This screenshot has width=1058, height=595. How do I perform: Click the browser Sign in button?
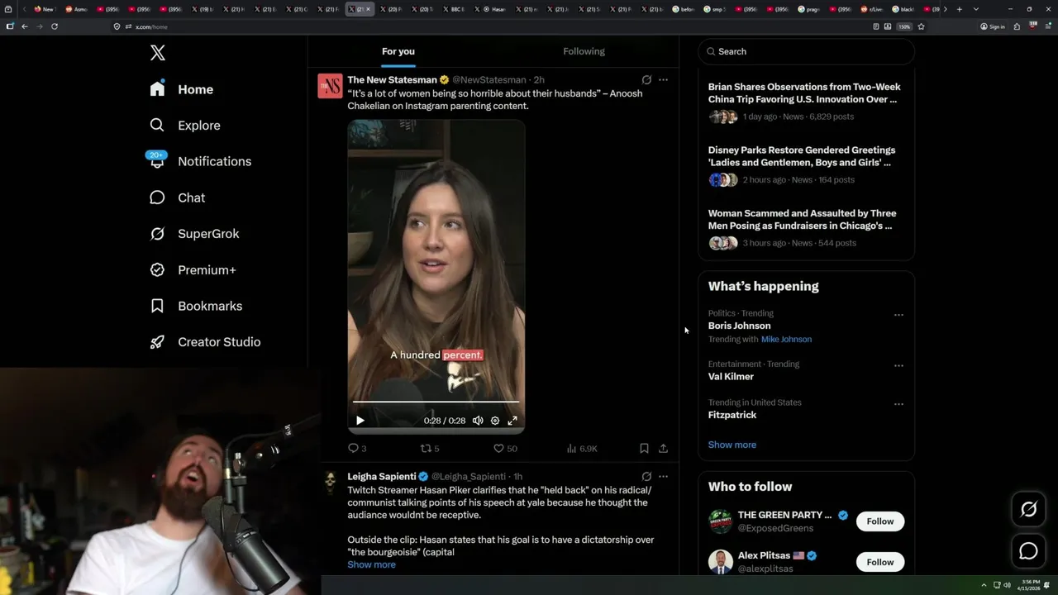993,26
